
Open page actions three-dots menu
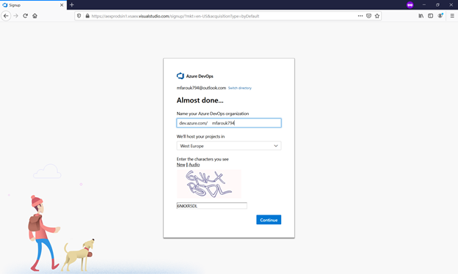[360, 16]
